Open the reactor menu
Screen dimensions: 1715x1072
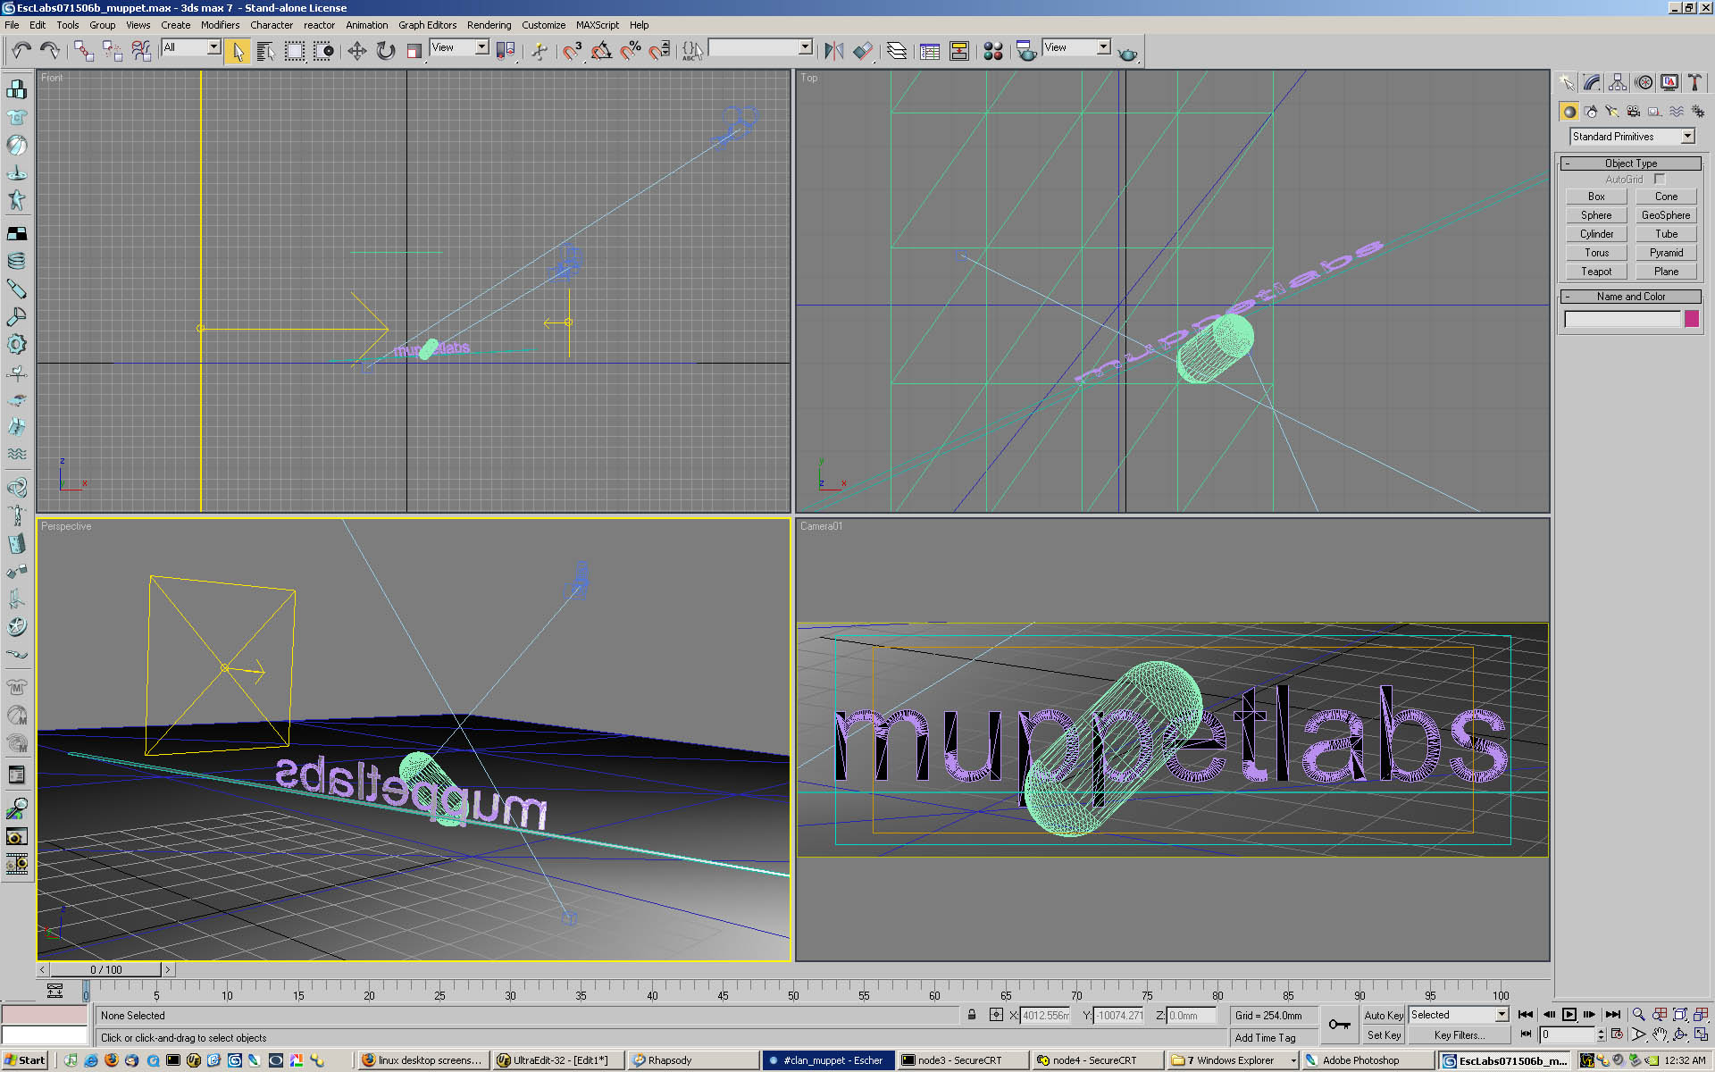pos(319,25)
